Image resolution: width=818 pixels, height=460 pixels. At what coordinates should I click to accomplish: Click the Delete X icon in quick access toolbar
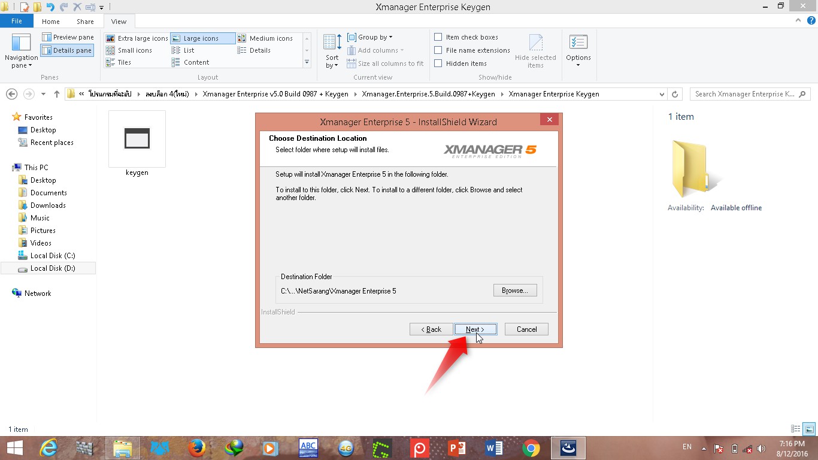77,7
